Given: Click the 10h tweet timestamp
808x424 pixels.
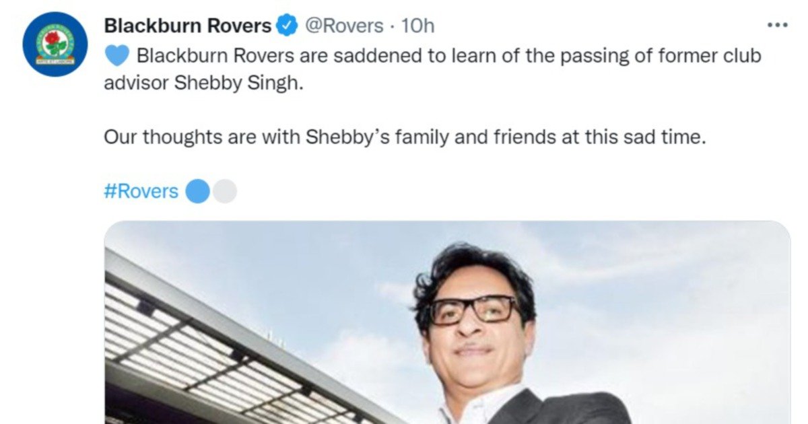Looking at the screenshot, I should click(418, 26).
